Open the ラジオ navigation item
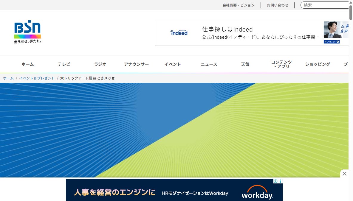This screenshot has width=353, height=201. point(100,64)
